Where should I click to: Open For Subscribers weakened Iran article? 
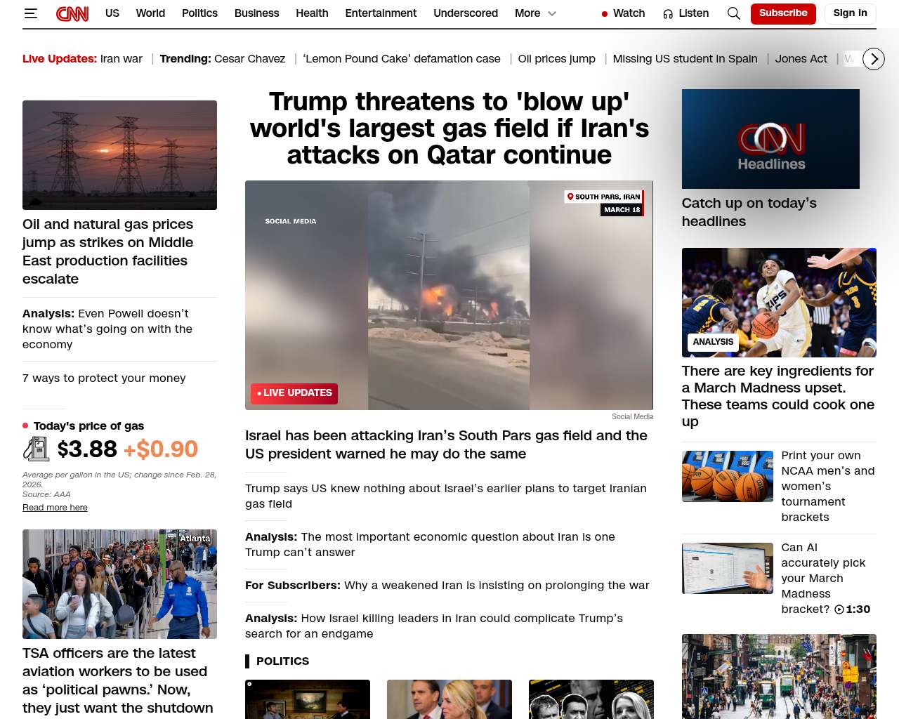tap(447, 585)
